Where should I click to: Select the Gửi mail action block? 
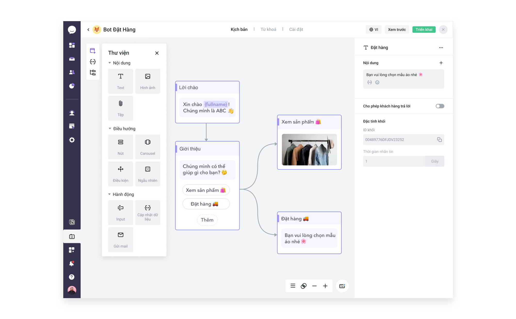coord(120,240)
